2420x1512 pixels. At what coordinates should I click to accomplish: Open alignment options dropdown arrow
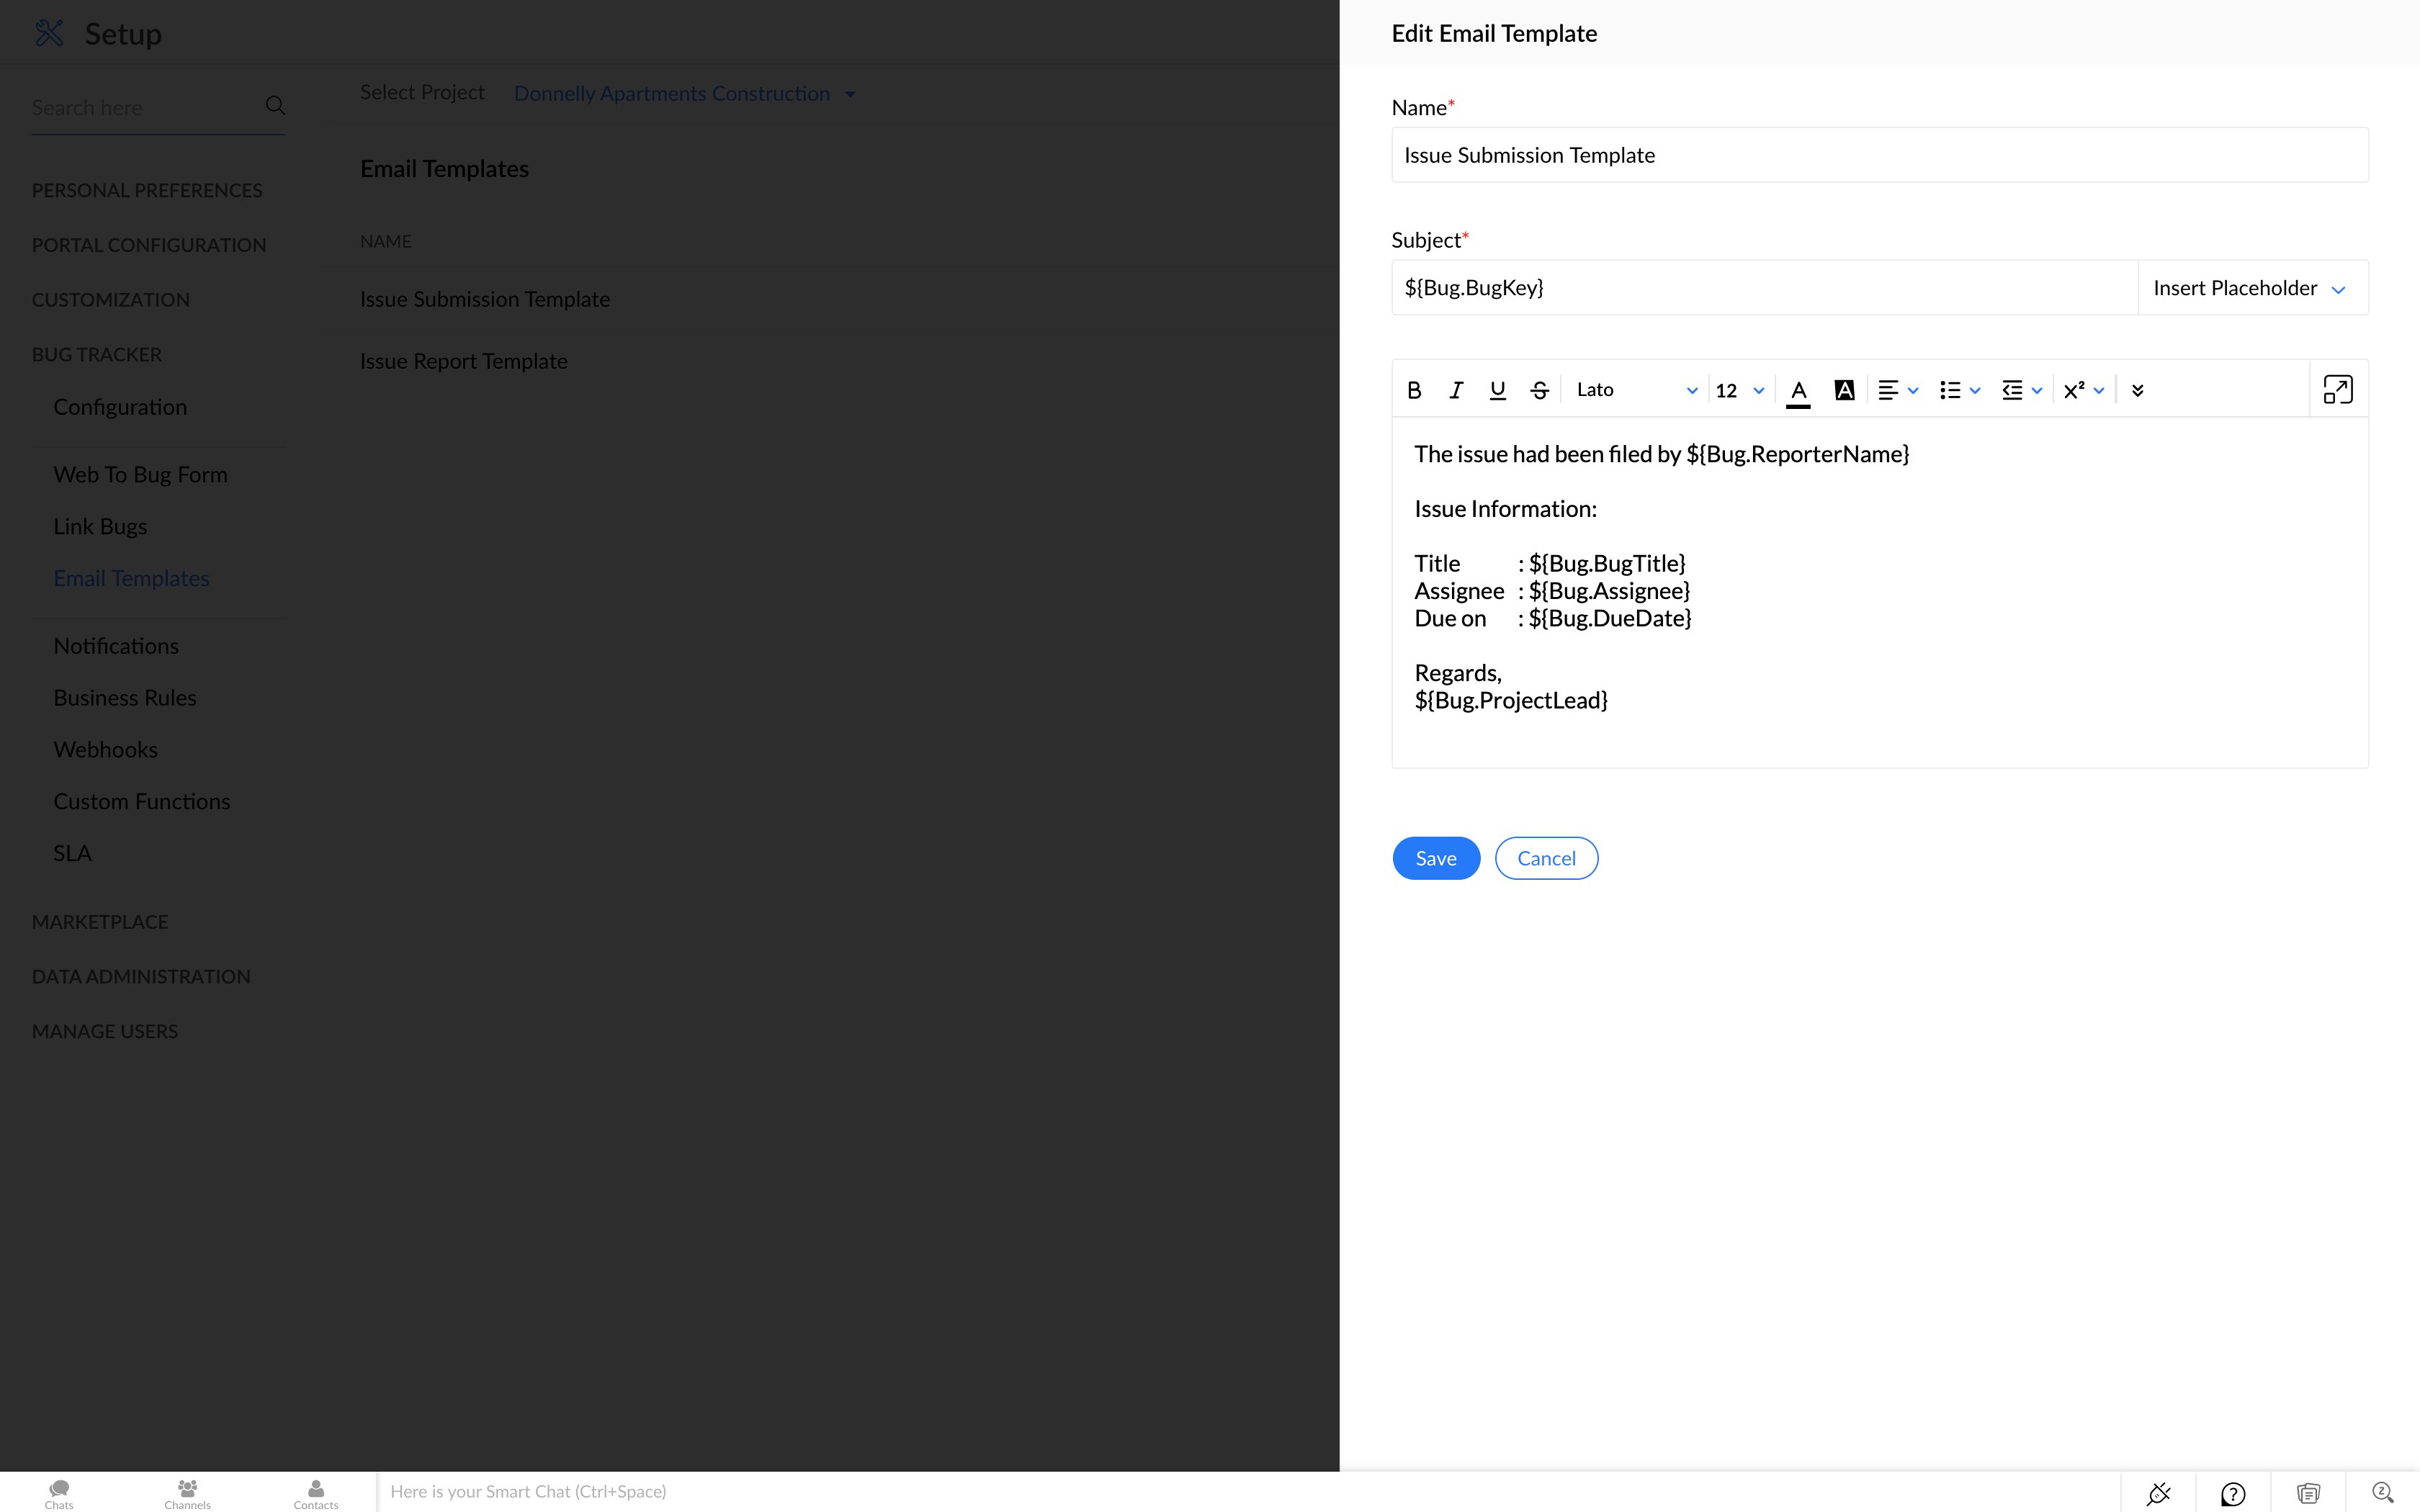(1913, 391)
